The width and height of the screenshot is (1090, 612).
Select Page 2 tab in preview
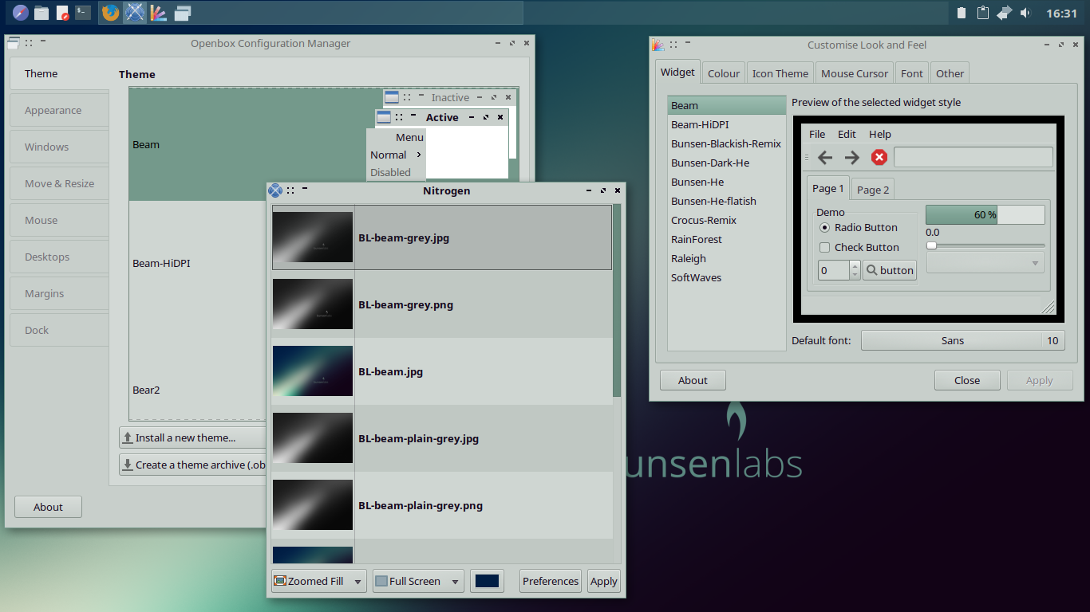coord(872,190)
